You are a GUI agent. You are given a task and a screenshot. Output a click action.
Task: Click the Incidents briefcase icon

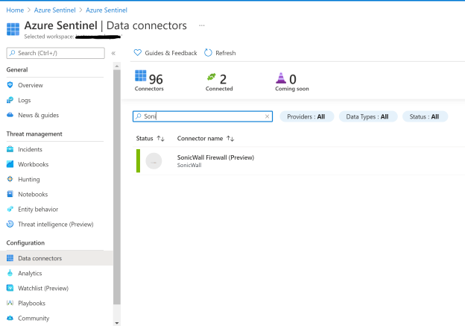click(10, 149)
